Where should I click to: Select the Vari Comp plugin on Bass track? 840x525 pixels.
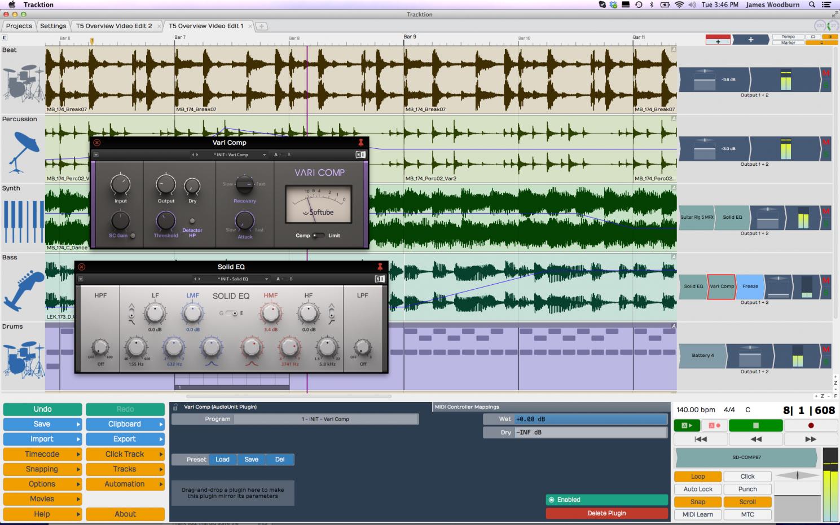click(x=722, y=286)
